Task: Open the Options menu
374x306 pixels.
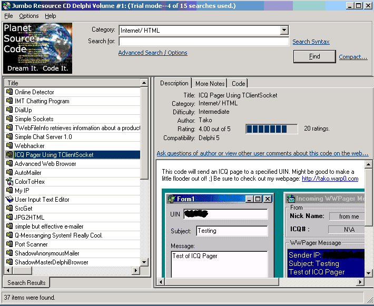Action: click(x=29, y=16)
